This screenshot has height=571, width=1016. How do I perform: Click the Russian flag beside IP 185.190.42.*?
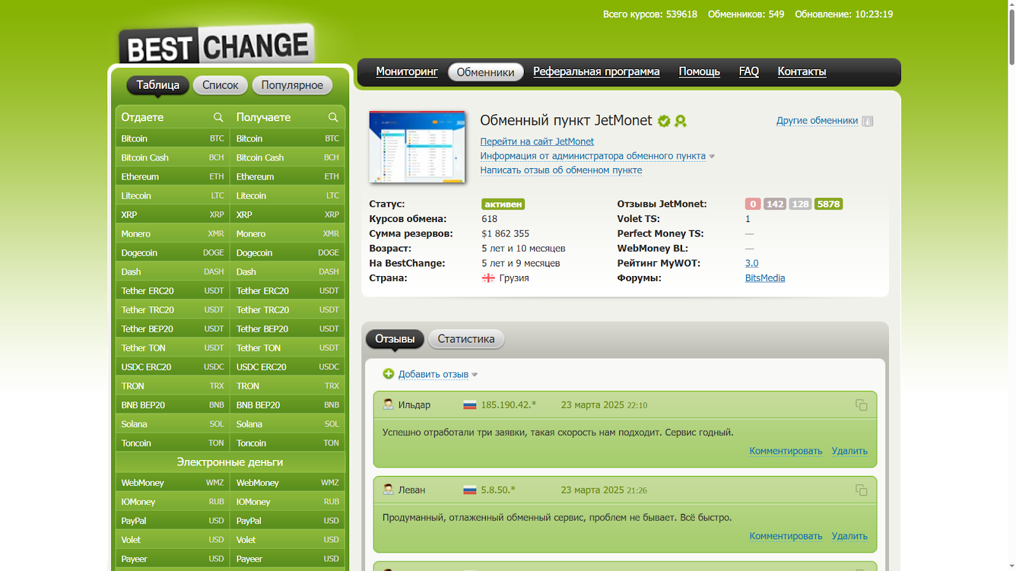470,404
